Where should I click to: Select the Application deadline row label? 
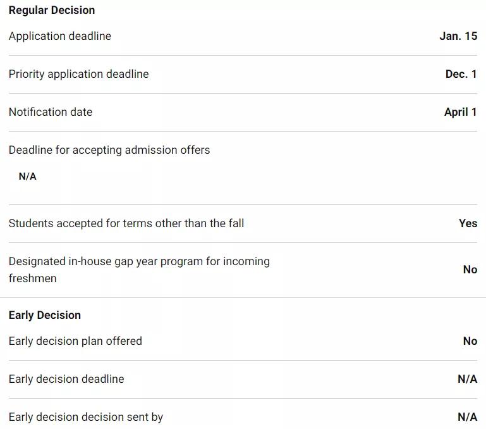(60, 36)
